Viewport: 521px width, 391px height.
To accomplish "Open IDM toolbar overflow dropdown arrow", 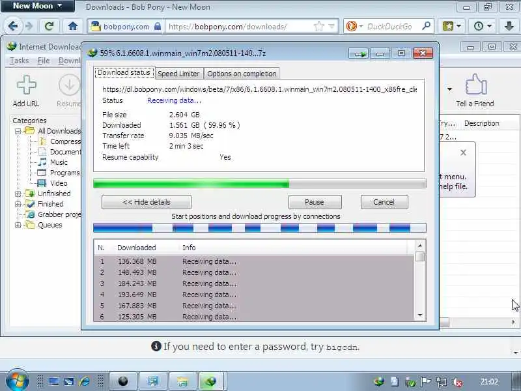I will pyautogui.click(x=449, y=89).
